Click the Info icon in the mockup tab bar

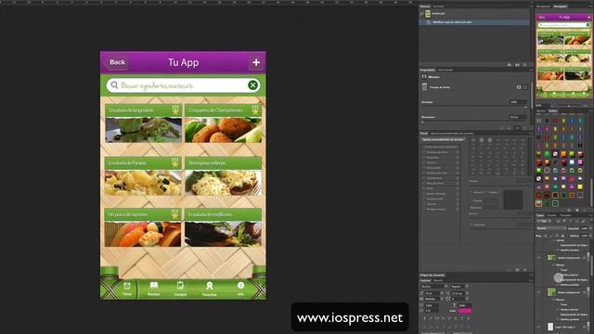point(240,285)
